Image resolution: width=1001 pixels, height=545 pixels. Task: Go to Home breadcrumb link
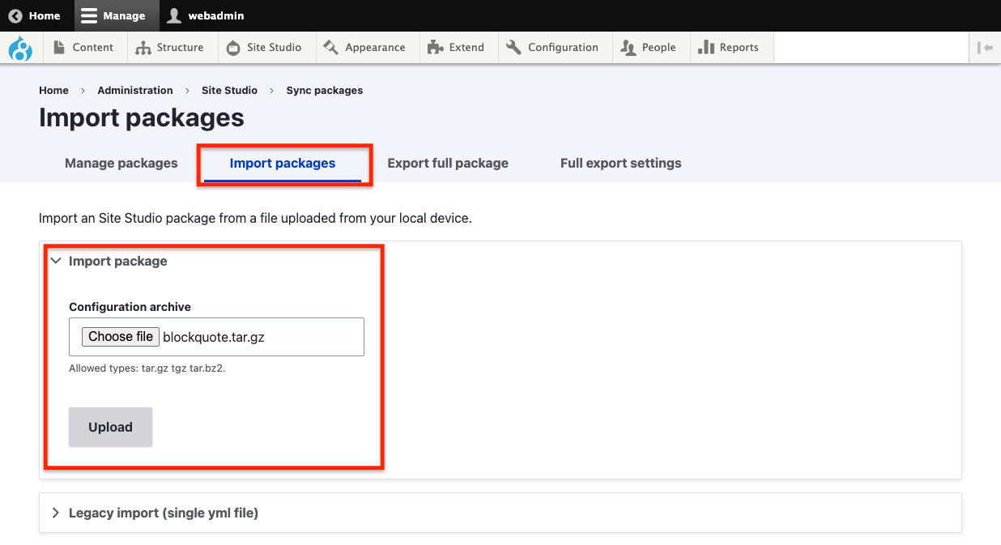coord(53,91)
